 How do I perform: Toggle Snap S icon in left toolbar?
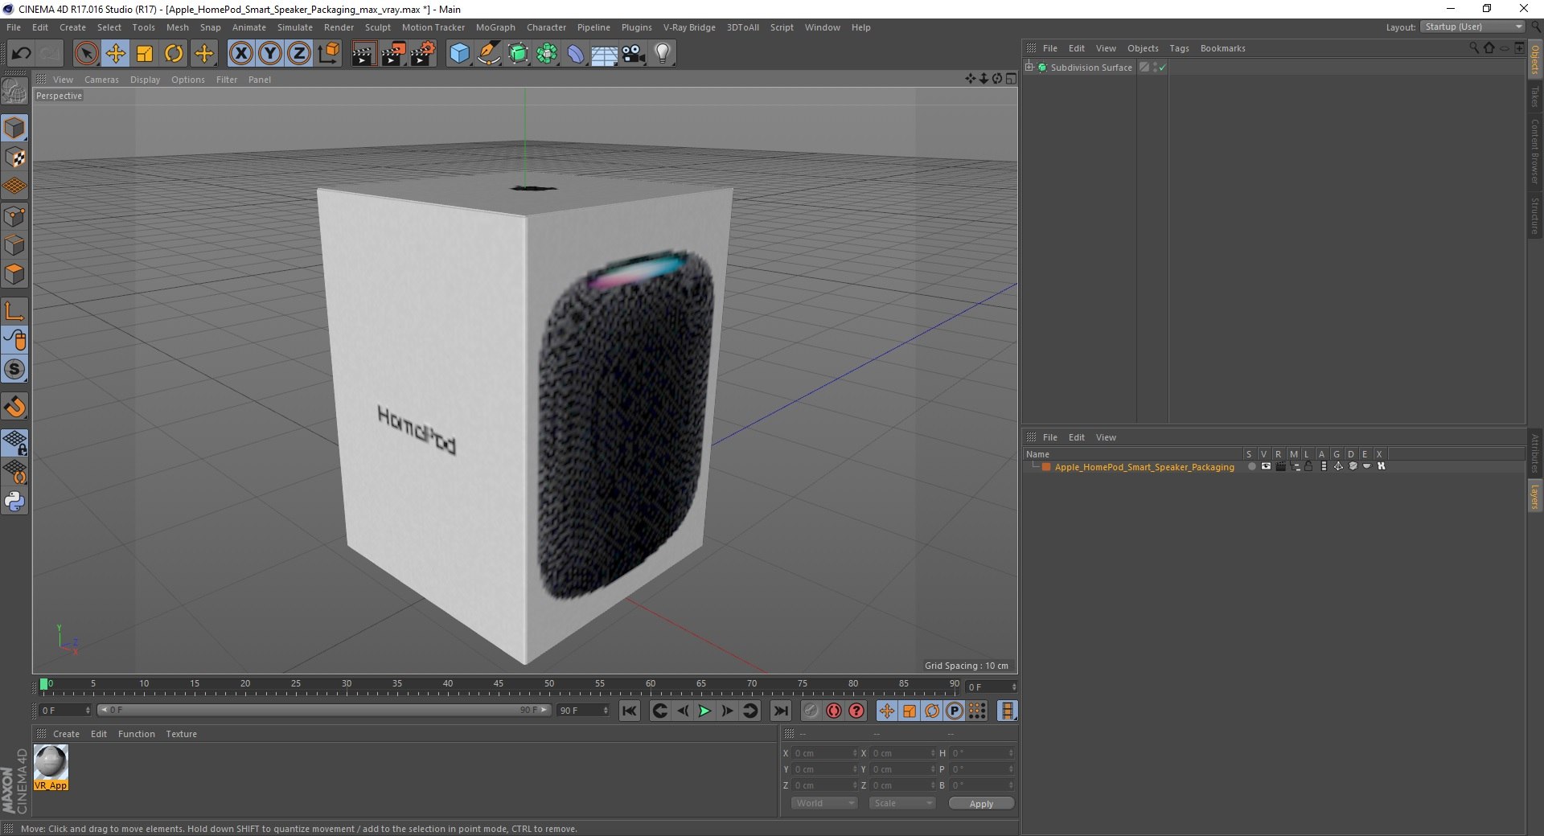14,369
